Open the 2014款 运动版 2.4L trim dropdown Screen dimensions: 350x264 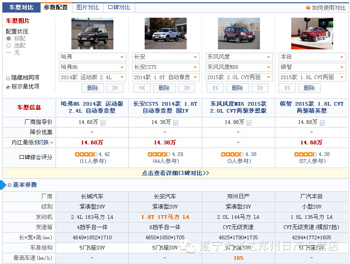click(92, 77)
